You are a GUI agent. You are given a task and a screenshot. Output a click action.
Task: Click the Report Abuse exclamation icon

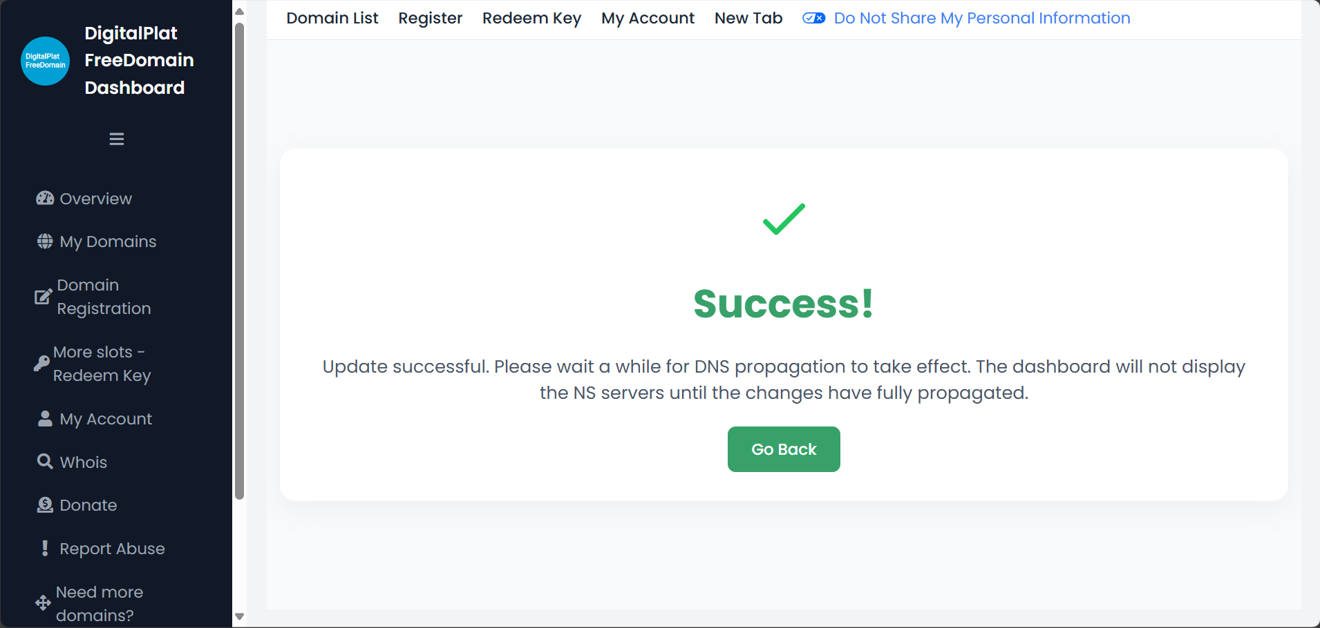(x=45, y=548)
